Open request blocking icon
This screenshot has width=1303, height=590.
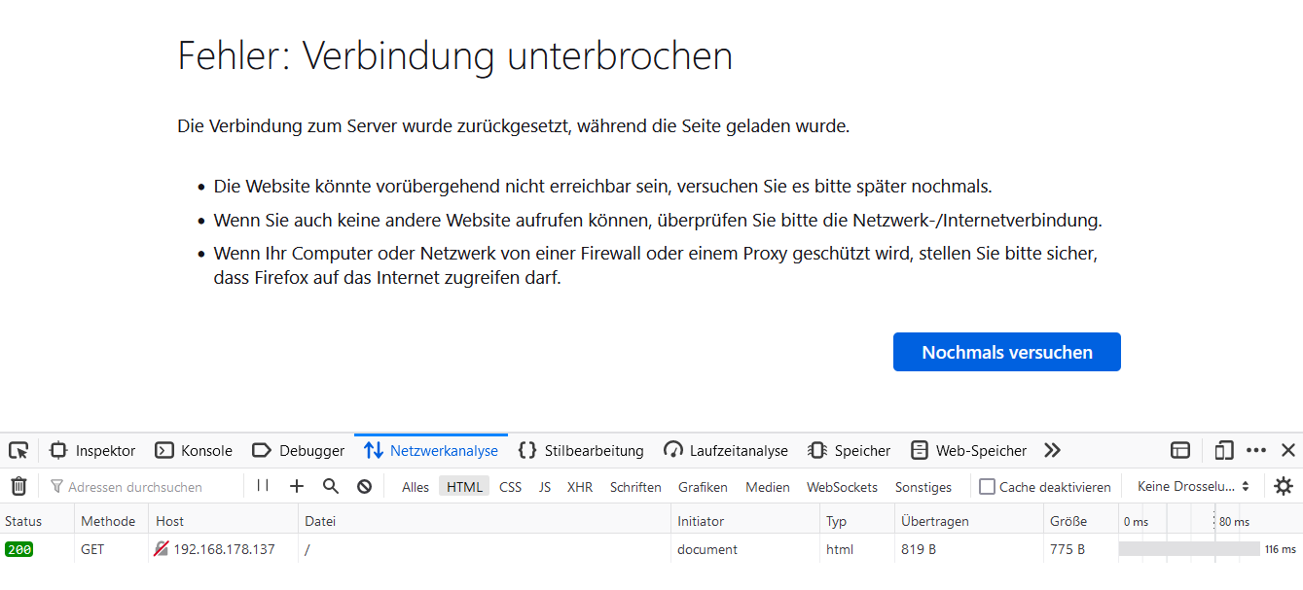[x=364, y=486]
